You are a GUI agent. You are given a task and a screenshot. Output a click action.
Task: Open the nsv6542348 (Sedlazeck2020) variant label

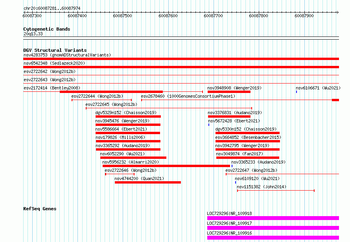[x=54, y=63]
